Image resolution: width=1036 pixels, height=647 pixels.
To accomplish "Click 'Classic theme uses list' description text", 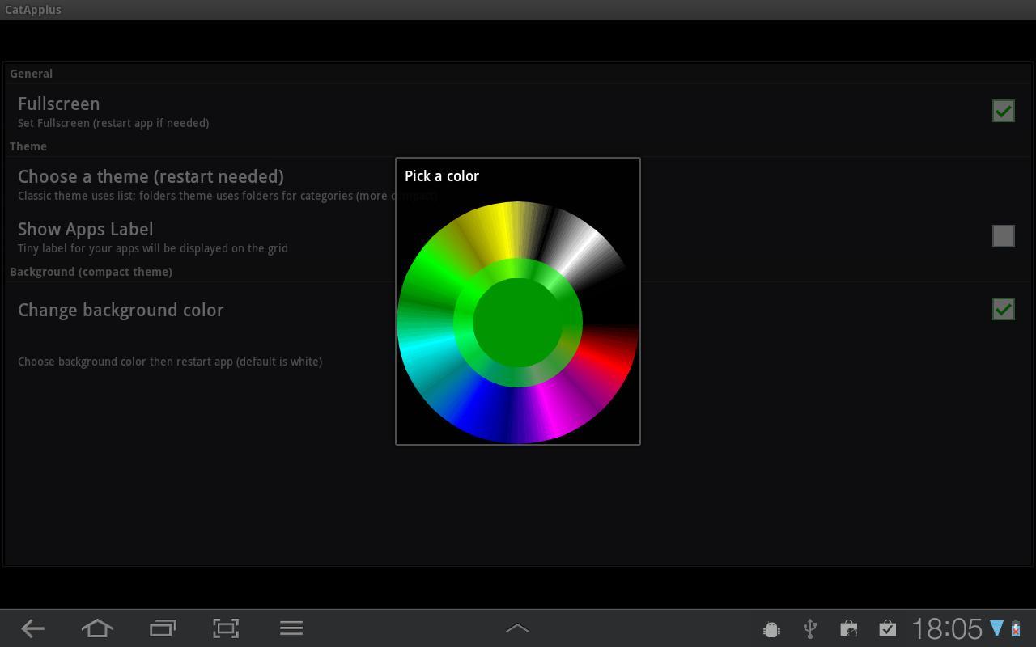I will click(x=227, y=196).
